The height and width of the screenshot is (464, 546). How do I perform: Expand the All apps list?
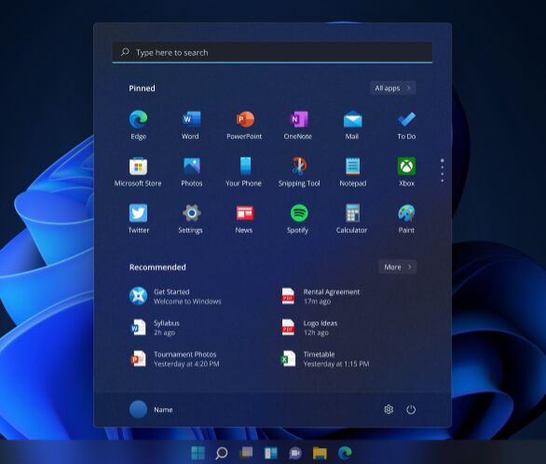click(393, 89)
